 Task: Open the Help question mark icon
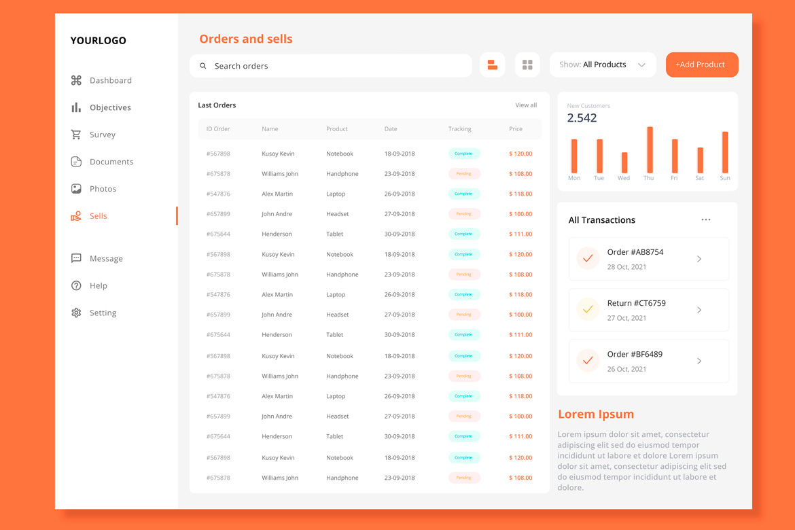point(77,285)
